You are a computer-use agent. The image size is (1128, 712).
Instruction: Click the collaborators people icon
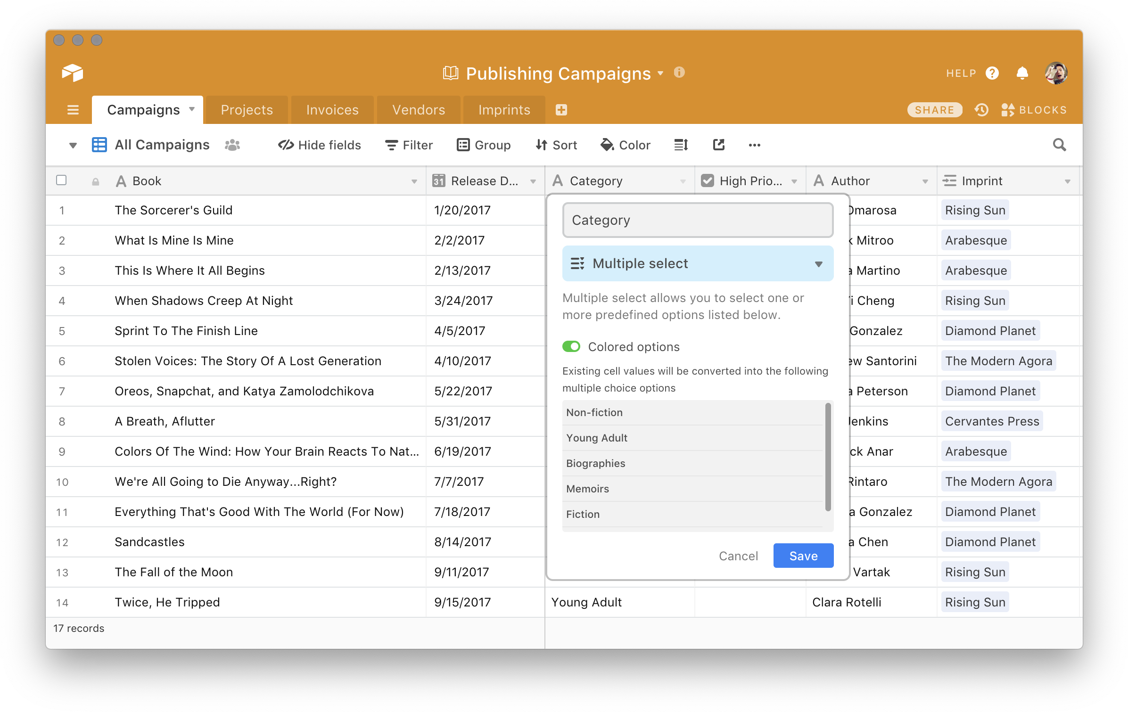232,145
